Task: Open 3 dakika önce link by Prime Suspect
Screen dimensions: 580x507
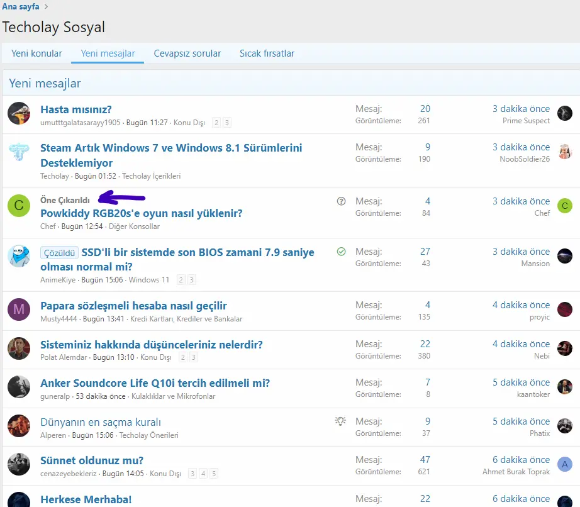Action: pyautogui.click(x=521, y=109)
